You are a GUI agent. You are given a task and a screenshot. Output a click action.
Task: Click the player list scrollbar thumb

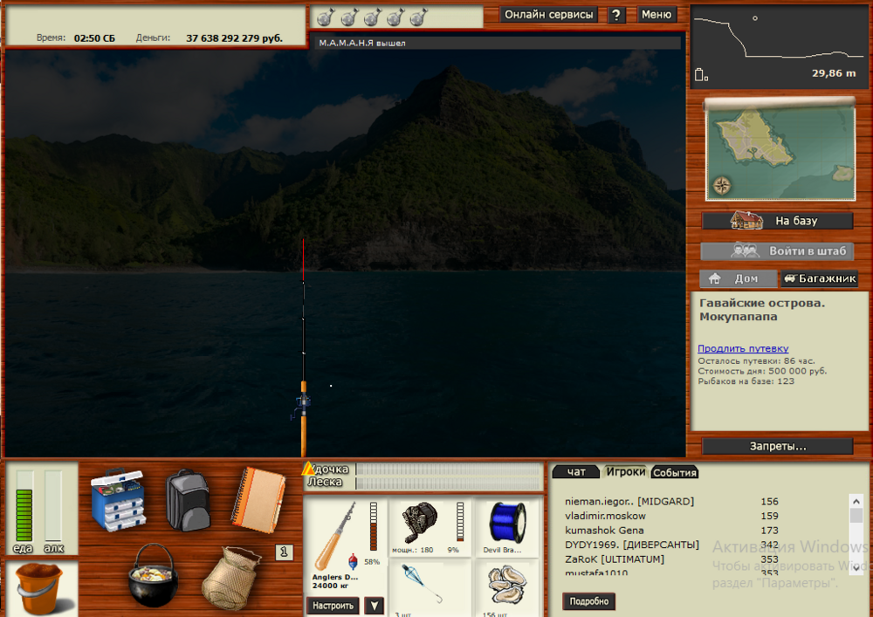pos(856,515)
